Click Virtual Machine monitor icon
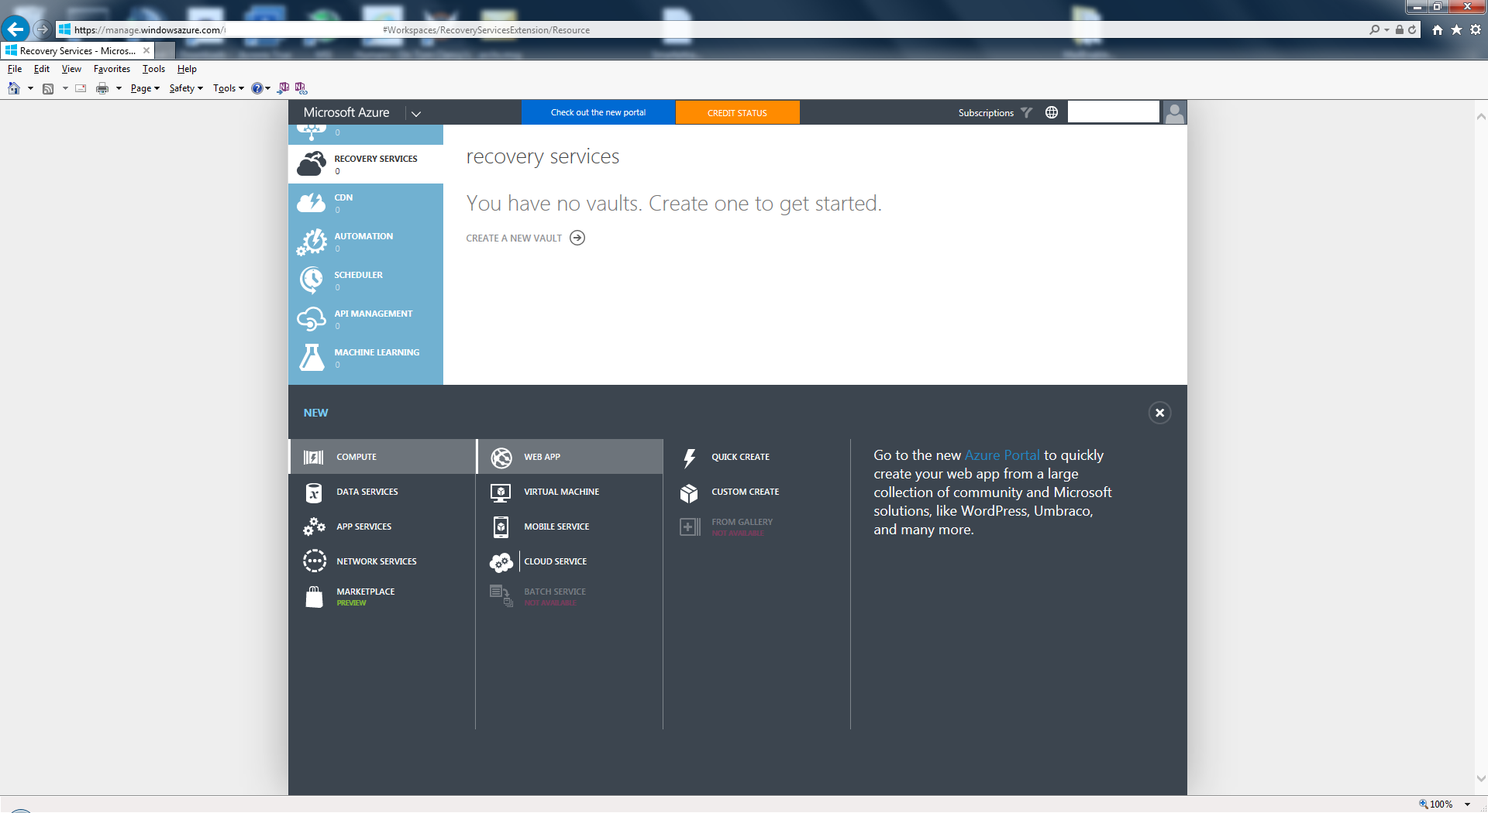This screenshot has width=1488, height=813. click(501, 492)
